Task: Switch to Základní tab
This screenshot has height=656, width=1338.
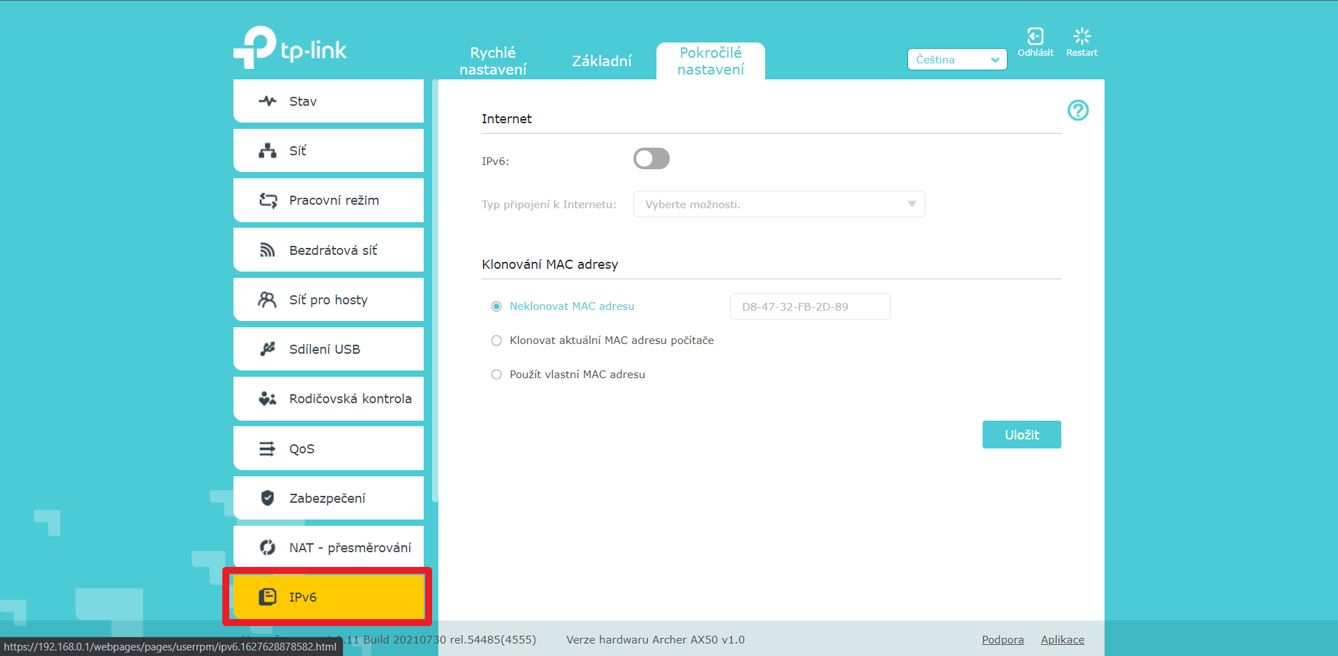Action: tap(601, 61)
